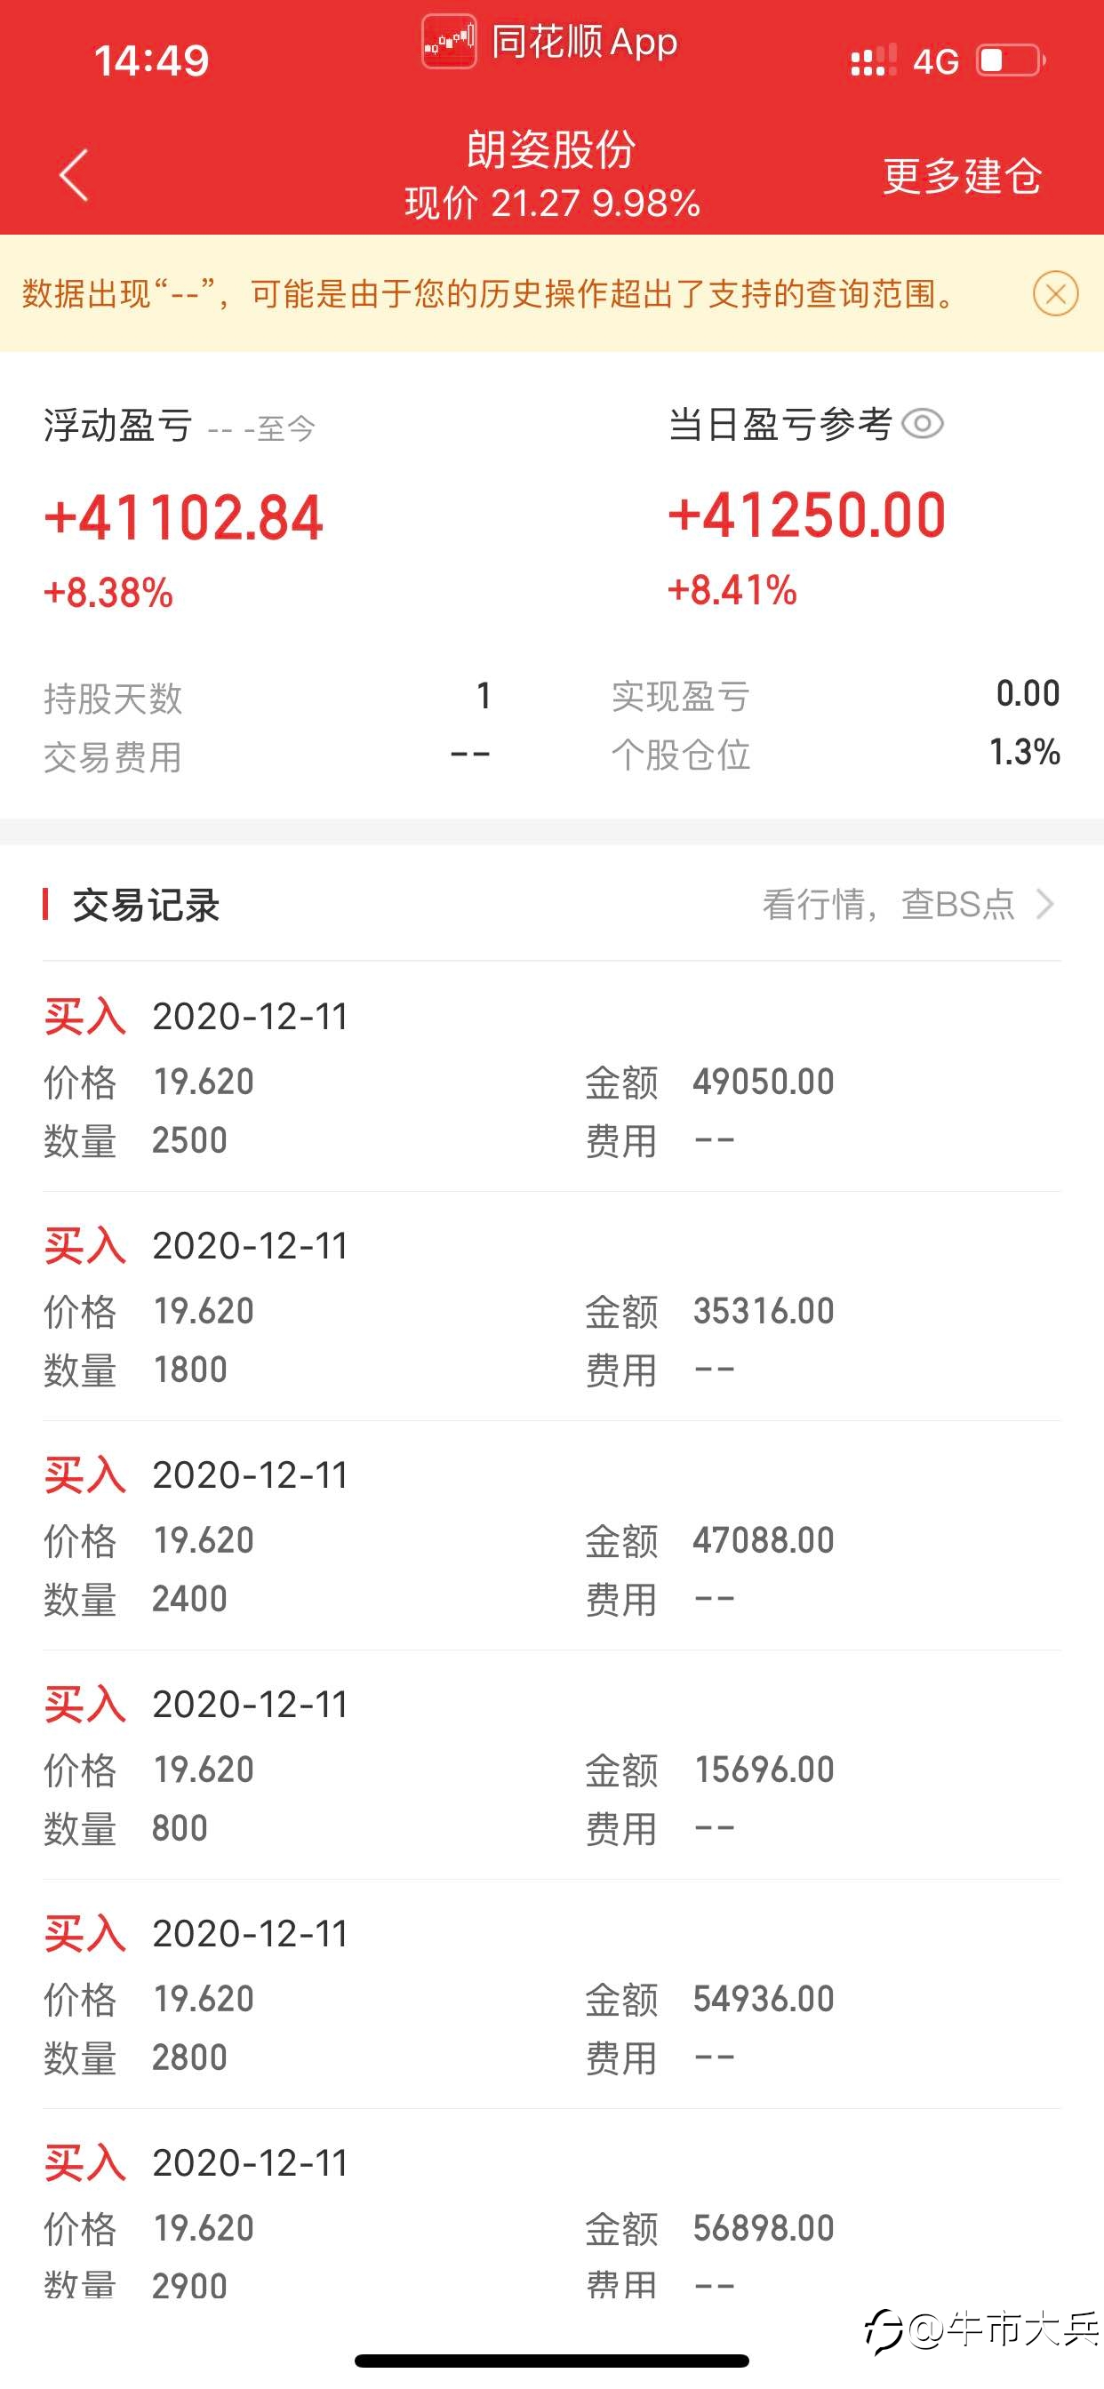Toggle the 当日盈亏参考 eye visibility icon
Viewport: 1104px width, 2389px height.
922,424
